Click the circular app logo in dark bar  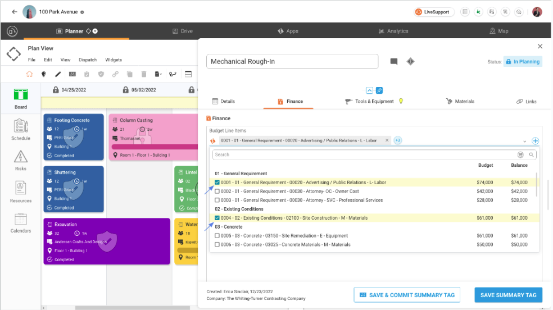(x=12, y=31)
